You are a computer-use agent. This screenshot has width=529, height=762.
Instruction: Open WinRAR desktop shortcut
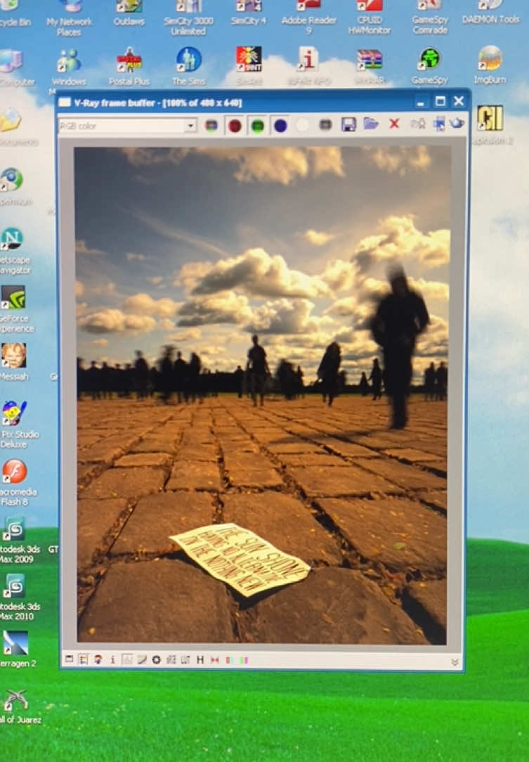370,67
